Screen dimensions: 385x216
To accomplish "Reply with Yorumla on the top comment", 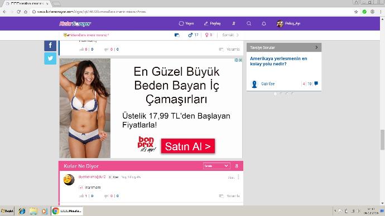I will coord(229,50).
